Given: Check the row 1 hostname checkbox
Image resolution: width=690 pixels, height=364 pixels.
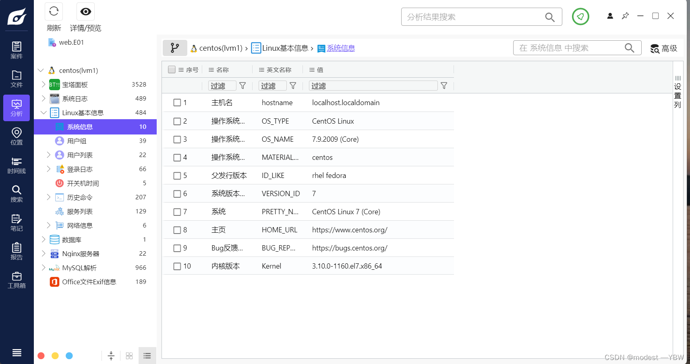Looking at the screenshot, I should (177, 103).
